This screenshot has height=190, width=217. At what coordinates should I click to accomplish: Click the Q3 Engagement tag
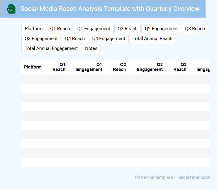coord(41,39)
